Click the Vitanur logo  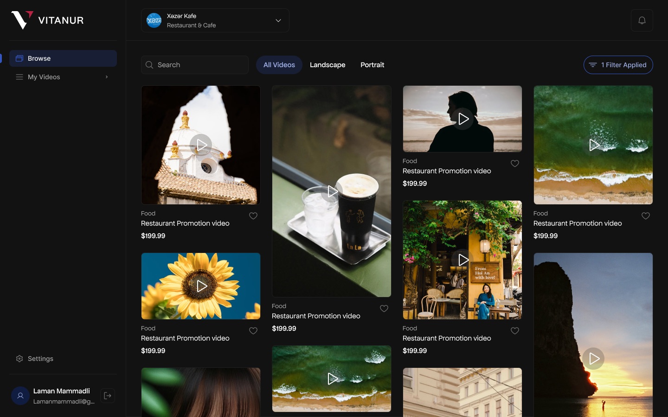47,20
